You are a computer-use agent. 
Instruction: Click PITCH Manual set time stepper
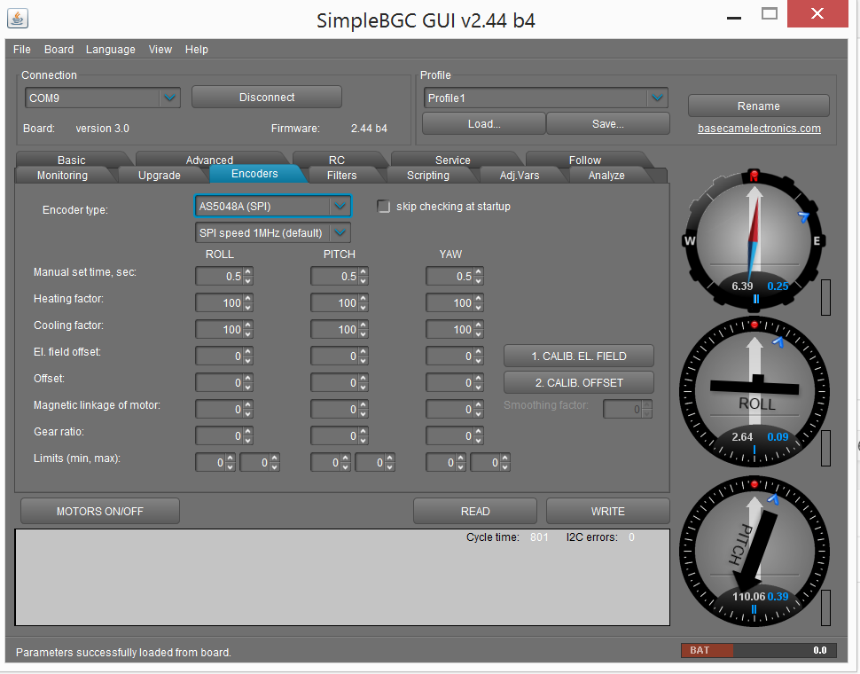click(x=364, y=277)
